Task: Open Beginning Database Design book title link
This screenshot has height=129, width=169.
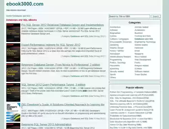Action: click(61, 65)
